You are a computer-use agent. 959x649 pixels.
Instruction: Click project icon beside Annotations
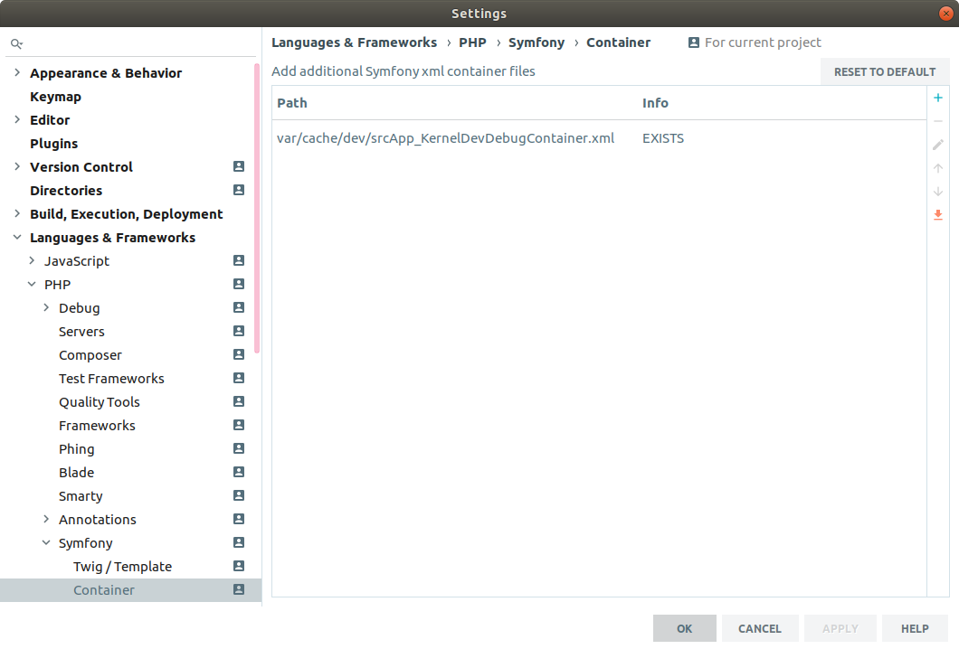pos(239,519)
